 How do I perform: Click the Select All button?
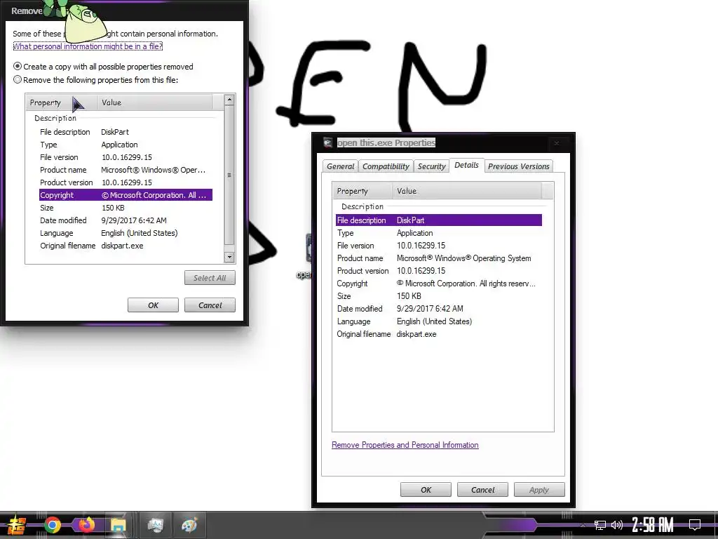[x=210, y=278]
